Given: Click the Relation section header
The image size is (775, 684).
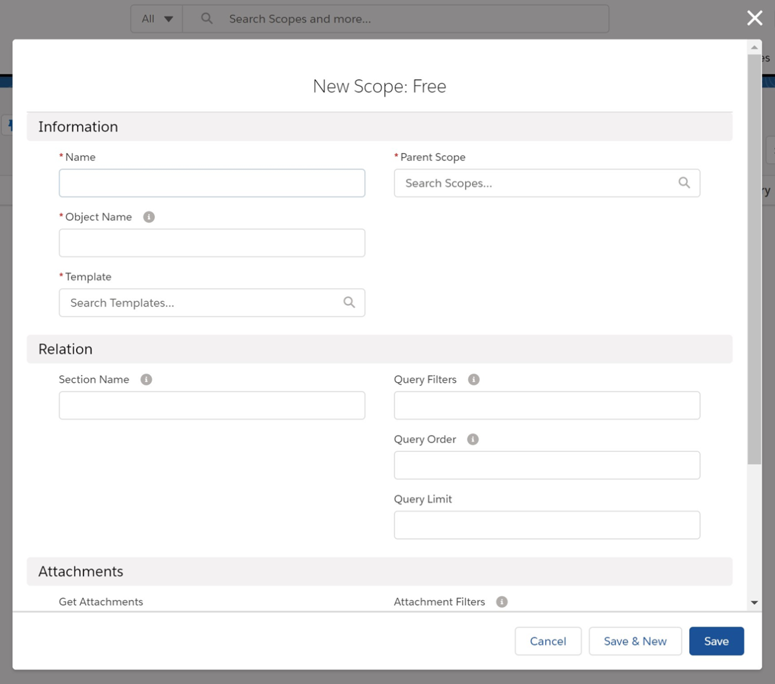Looking at the screenshot, I should click(x=380, y=349).
